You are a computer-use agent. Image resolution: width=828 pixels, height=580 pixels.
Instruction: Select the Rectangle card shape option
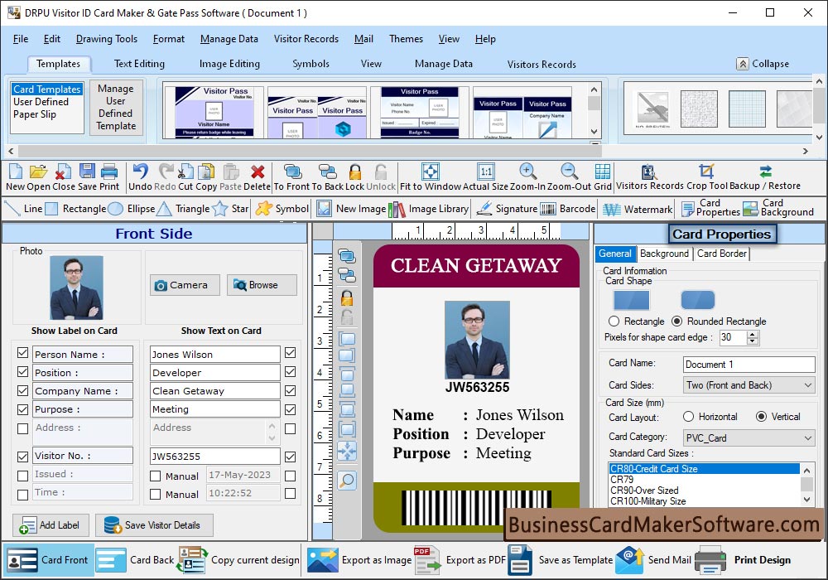tap(614, 321)
